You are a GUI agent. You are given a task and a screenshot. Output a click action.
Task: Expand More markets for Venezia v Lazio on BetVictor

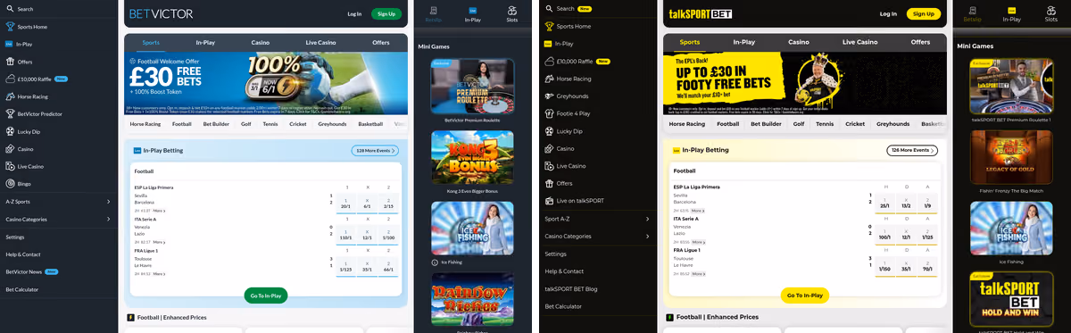pos(160,242)
